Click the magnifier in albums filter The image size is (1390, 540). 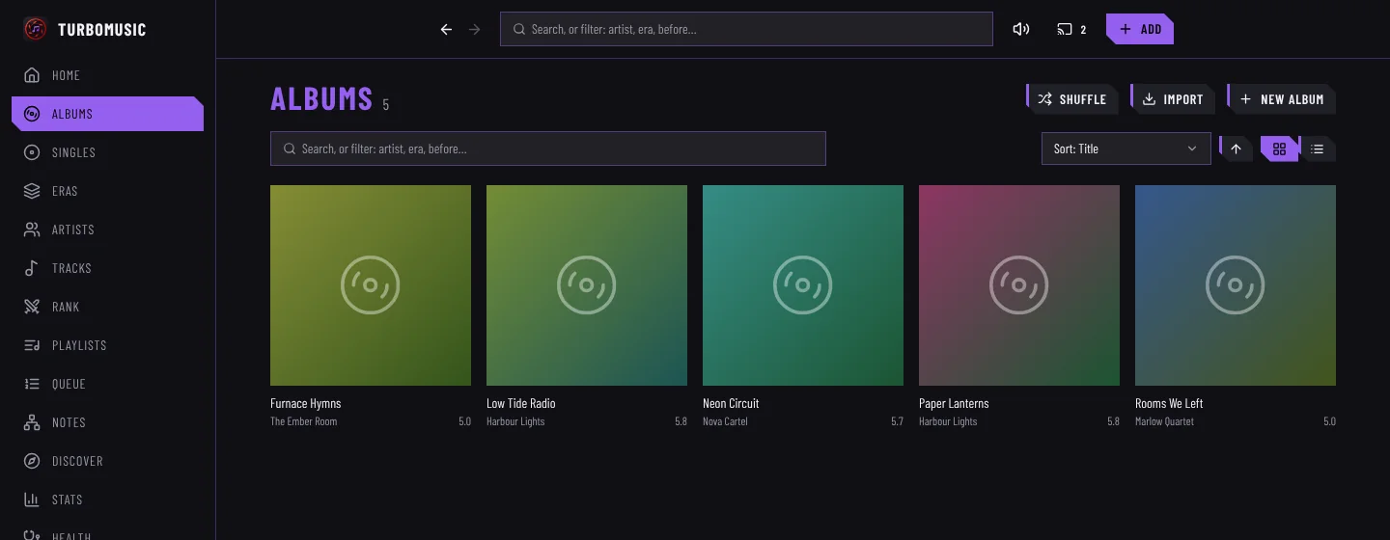coord(289,148)
